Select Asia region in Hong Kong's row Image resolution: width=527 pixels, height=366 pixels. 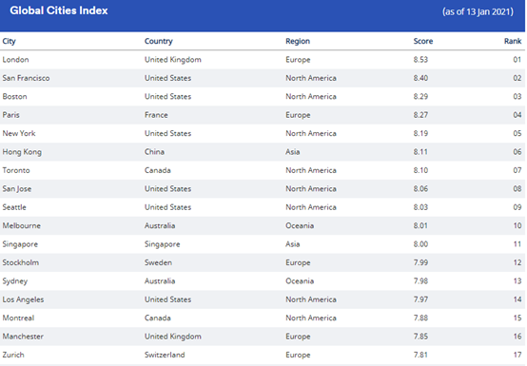(x=292, y=152)
